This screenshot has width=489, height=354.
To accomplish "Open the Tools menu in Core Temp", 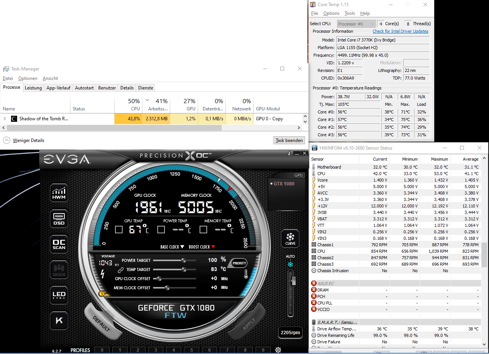I will 350,13.
